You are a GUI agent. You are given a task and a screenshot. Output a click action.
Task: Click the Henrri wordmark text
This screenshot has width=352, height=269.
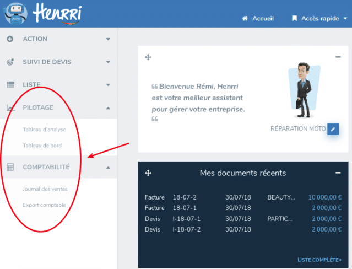click(x=57, y=13)
